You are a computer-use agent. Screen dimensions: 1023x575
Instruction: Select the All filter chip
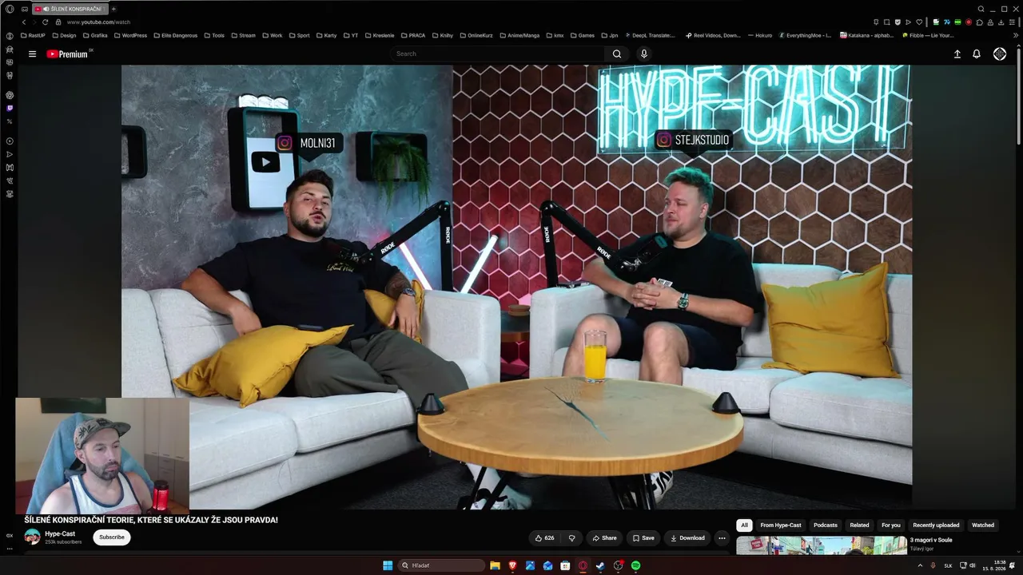(x=744, y=525)
